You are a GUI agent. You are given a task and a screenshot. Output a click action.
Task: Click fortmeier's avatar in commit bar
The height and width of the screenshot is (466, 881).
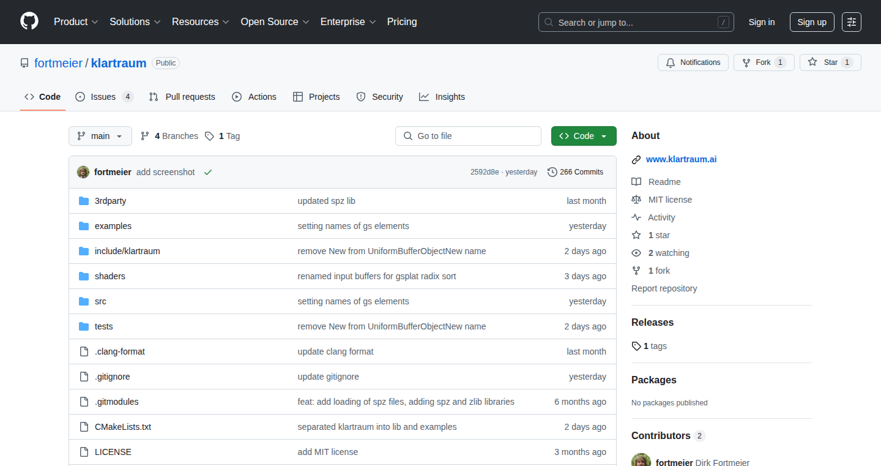83,172
